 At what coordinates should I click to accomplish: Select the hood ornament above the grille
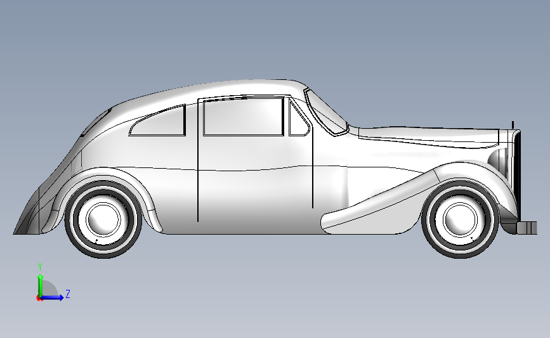tap(513, 125)
